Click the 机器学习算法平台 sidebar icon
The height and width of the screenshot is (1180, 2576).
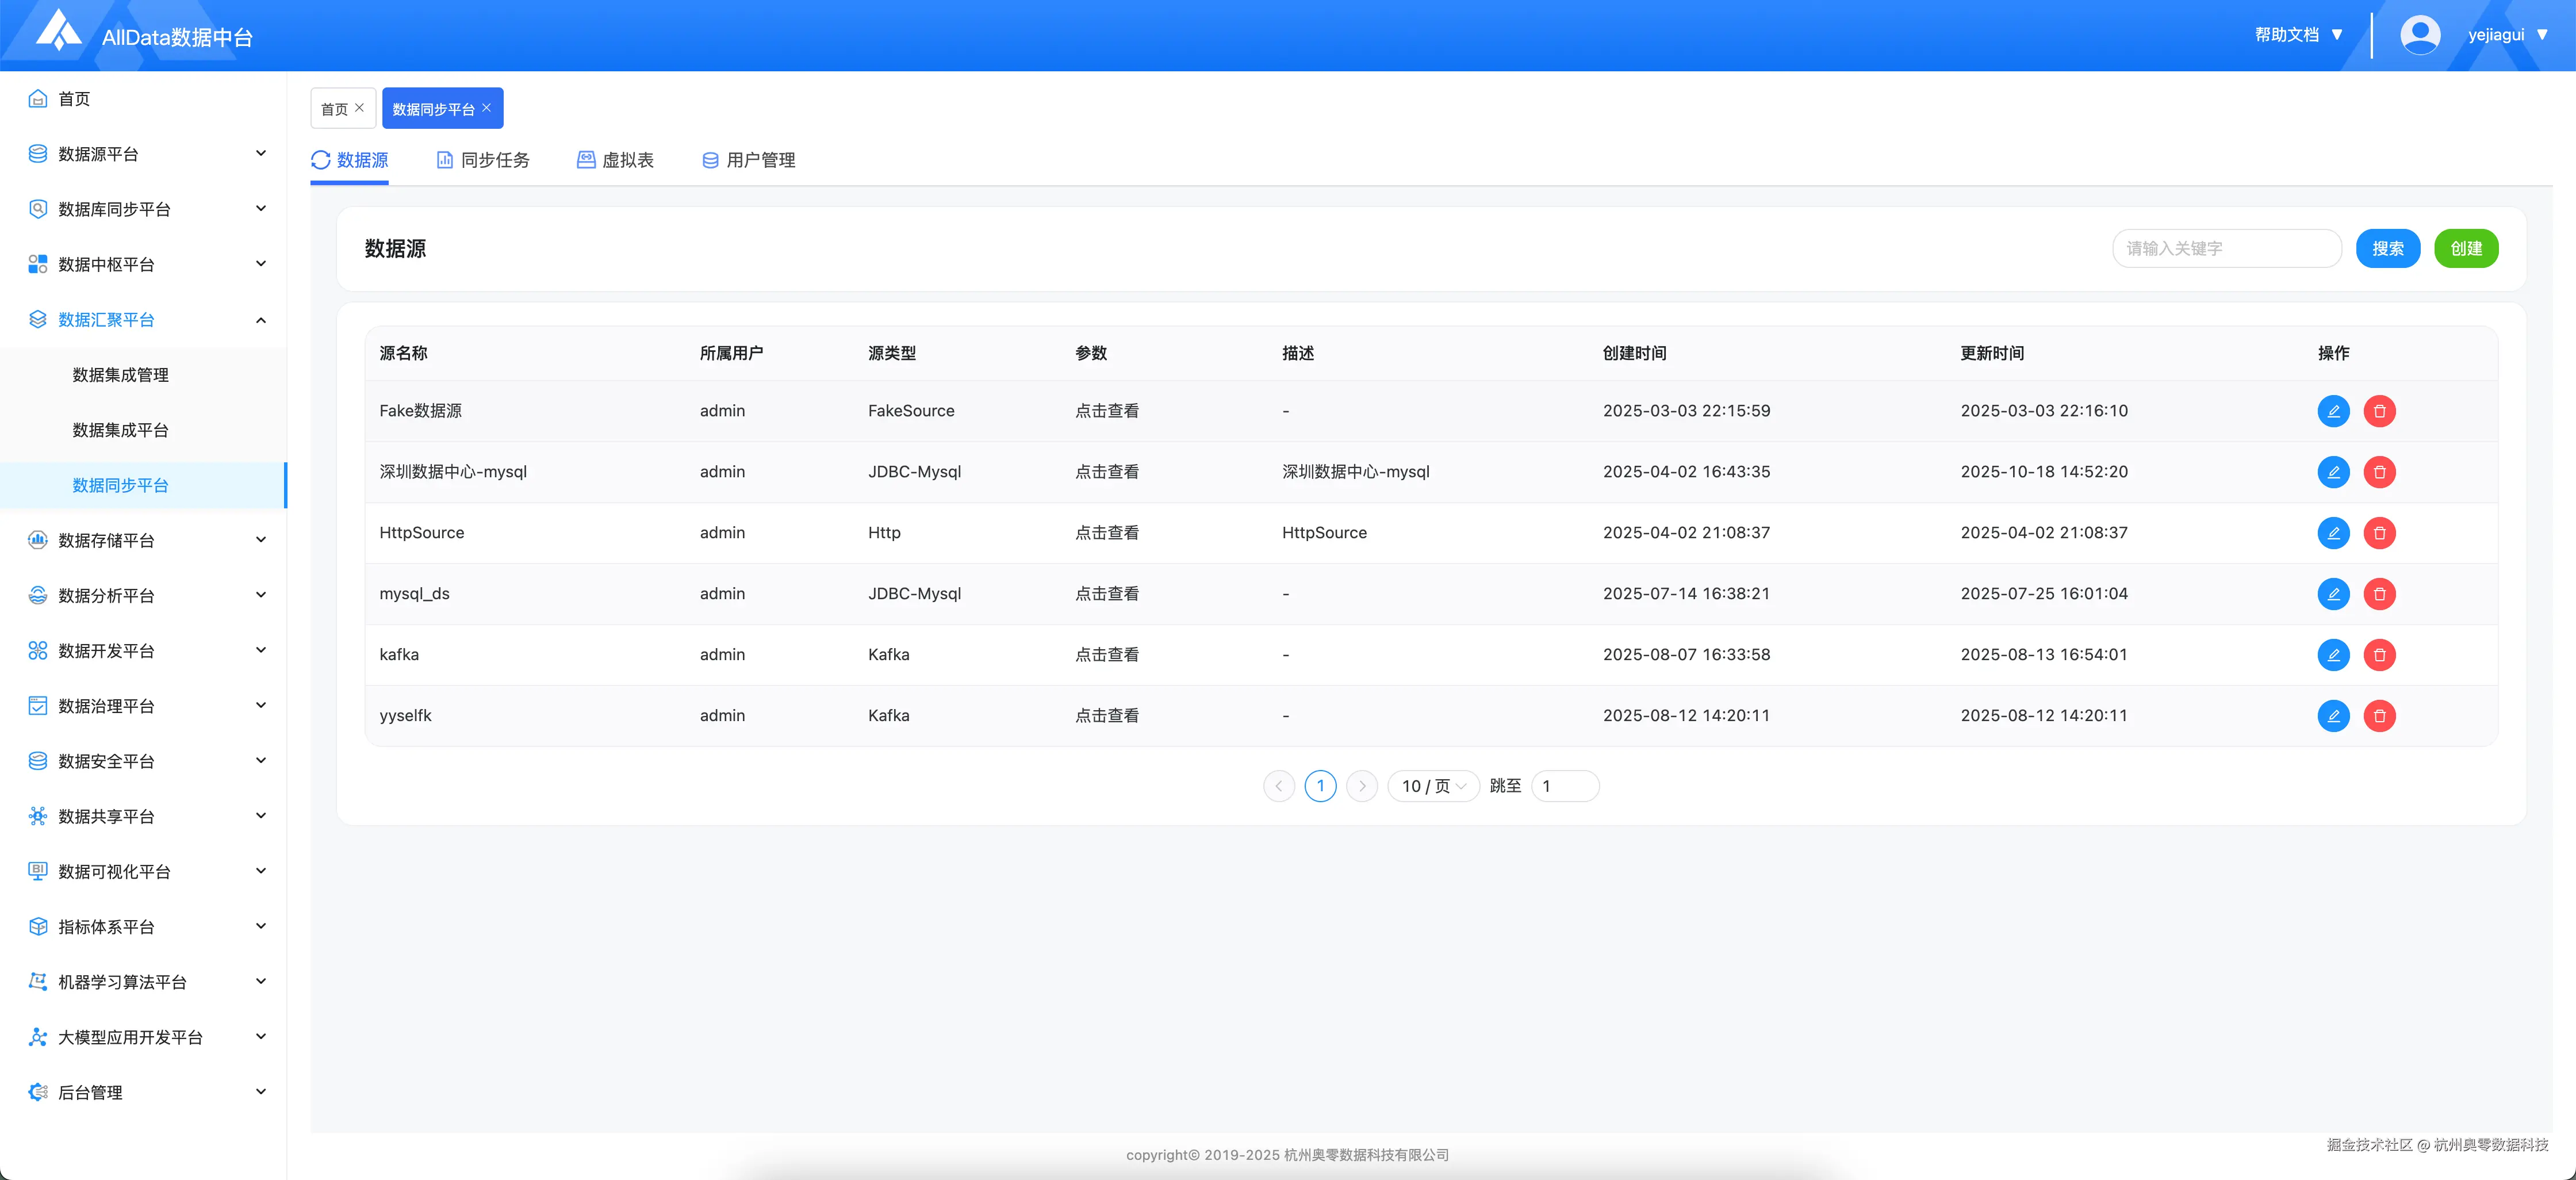(x=37, y=981)
